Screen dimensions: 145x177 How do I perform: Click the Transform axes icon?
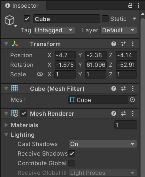coord(15,44)
